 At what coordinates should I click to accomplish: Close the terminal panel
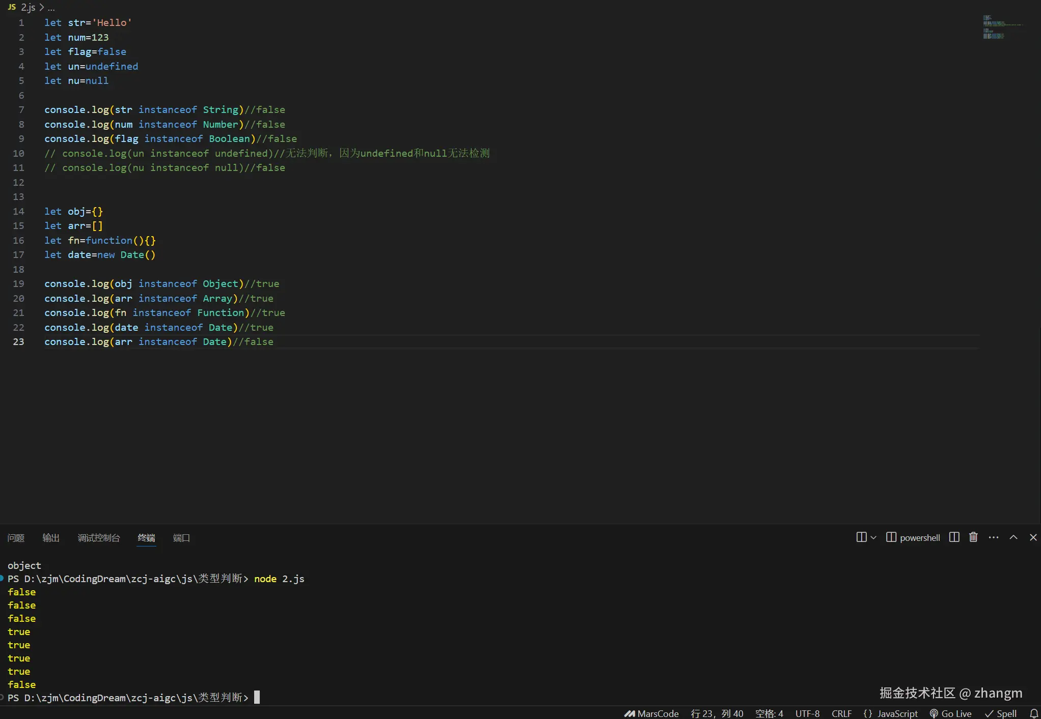(1033, 537)
